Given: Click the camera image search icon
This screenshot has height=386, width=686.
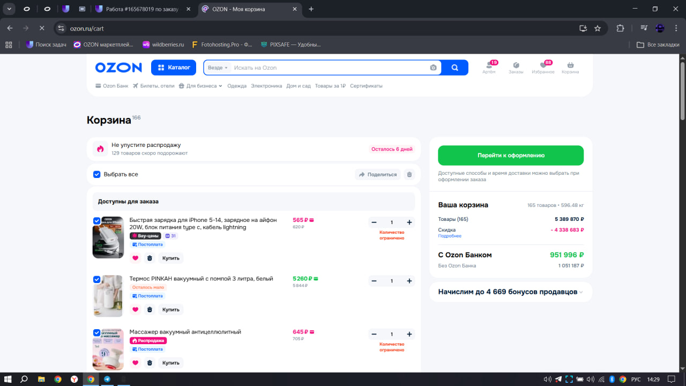Looking at the screenshot, I should click(433, 68).
